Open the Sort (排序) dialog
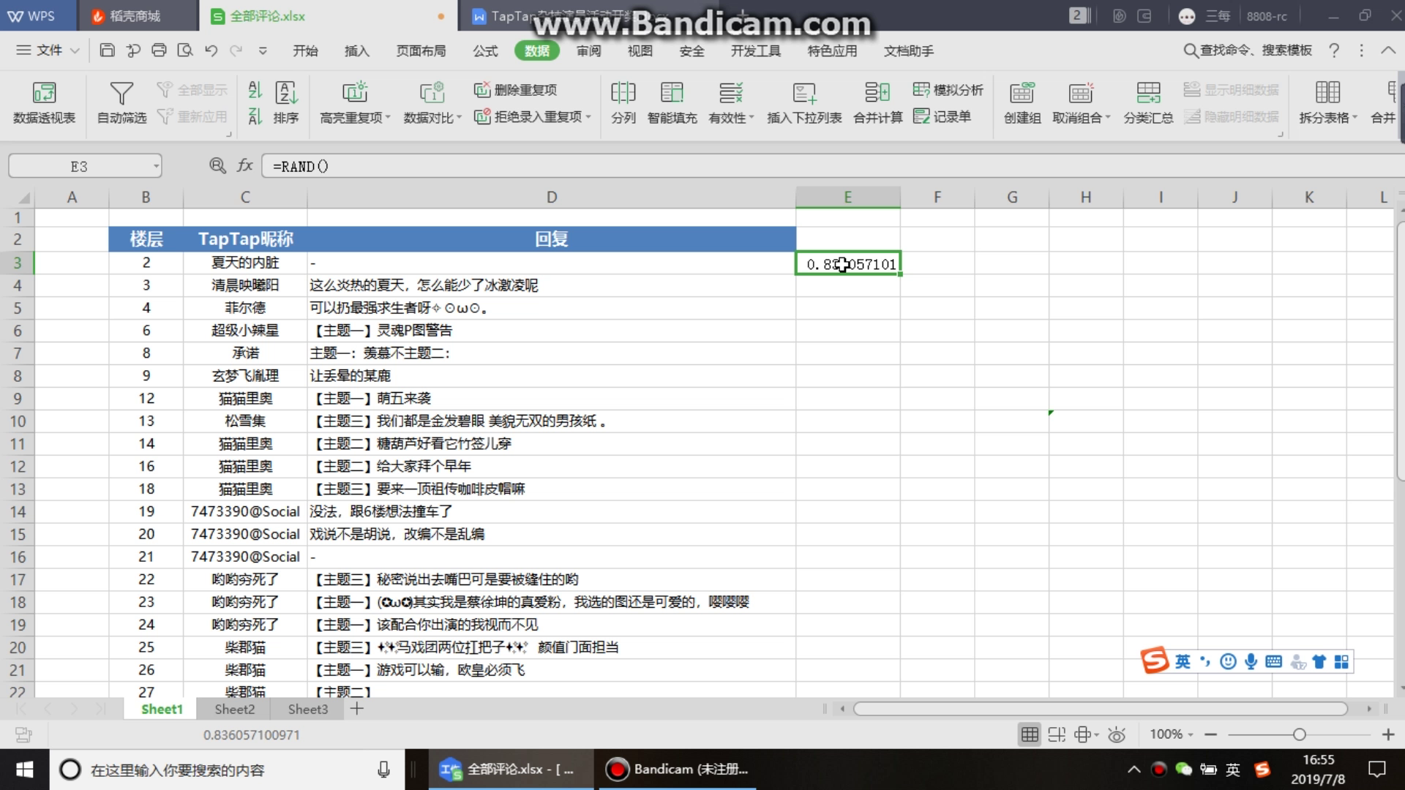Viewport: 1405px width, 790px height. pos(286,102)
